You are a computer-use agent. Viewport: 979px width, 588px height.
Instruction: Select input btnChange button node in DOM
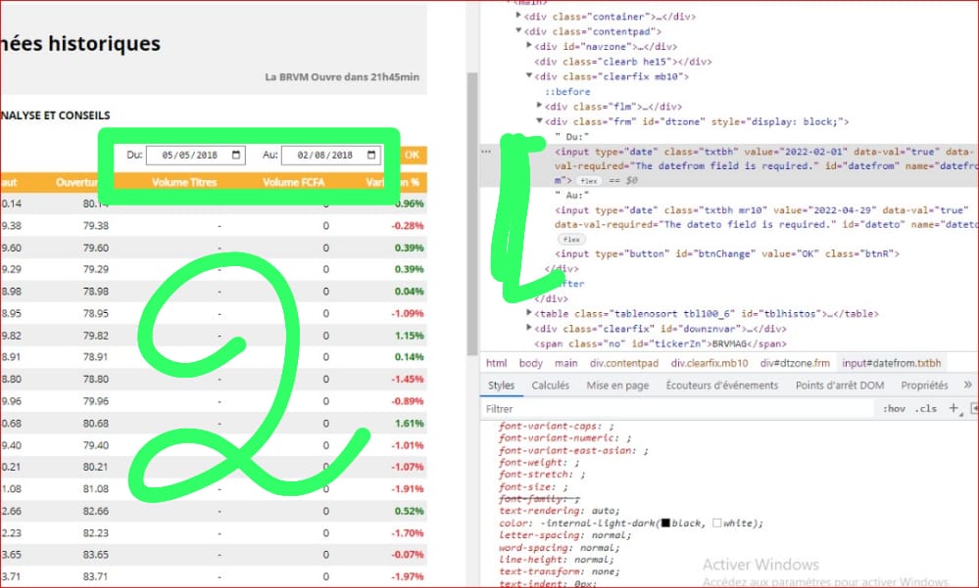coord(727,253)
